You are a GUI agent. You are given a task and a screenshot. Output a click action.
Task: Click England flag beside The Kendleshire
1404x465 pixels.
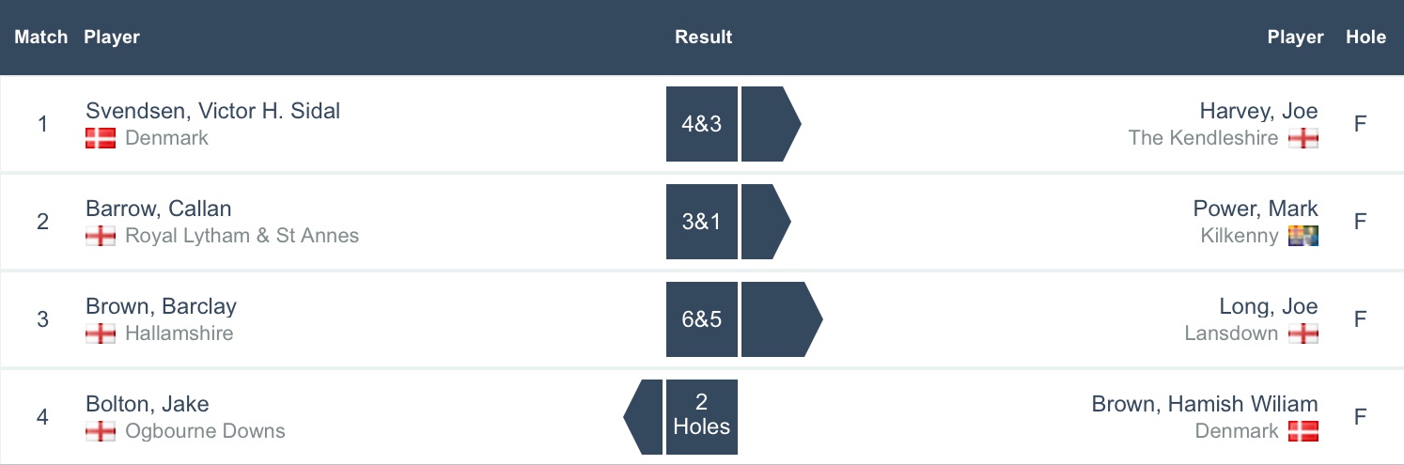1303,139
